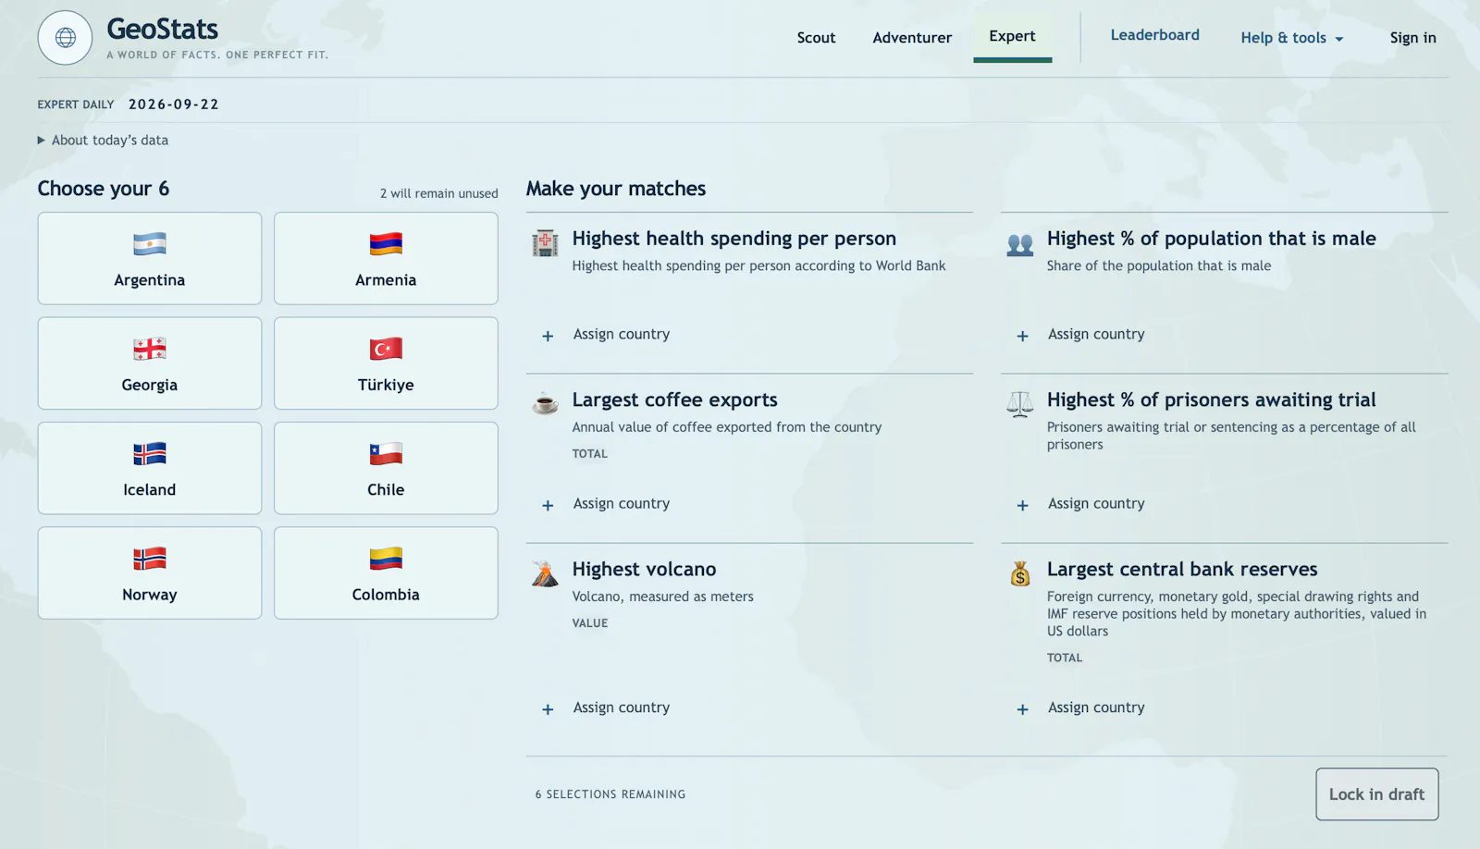Click the Türkiye flag icon
Screen dimensions: 1480x849
tap(386, 349)
